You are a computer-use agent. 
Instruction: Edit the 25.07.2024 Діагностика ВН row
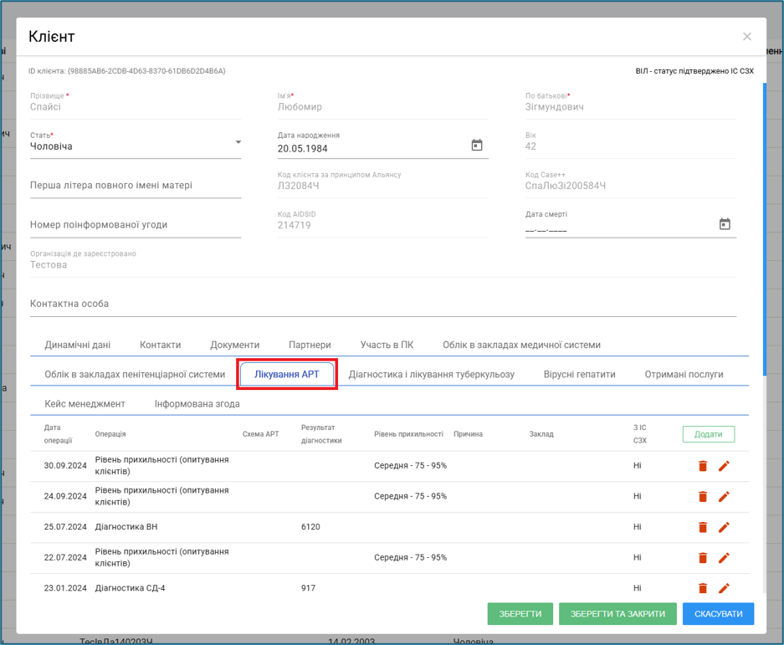(x=724, y=527)
